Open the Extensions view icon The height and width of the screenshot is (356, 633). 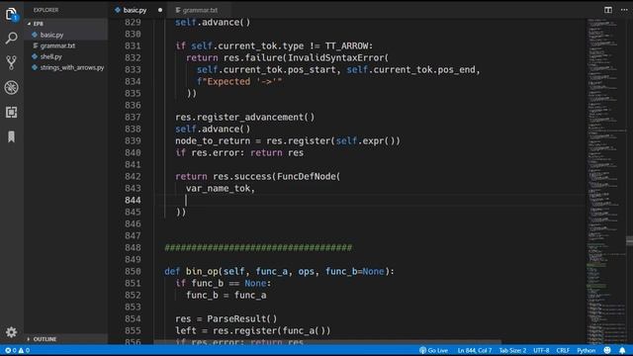click(x=11, y=112)
